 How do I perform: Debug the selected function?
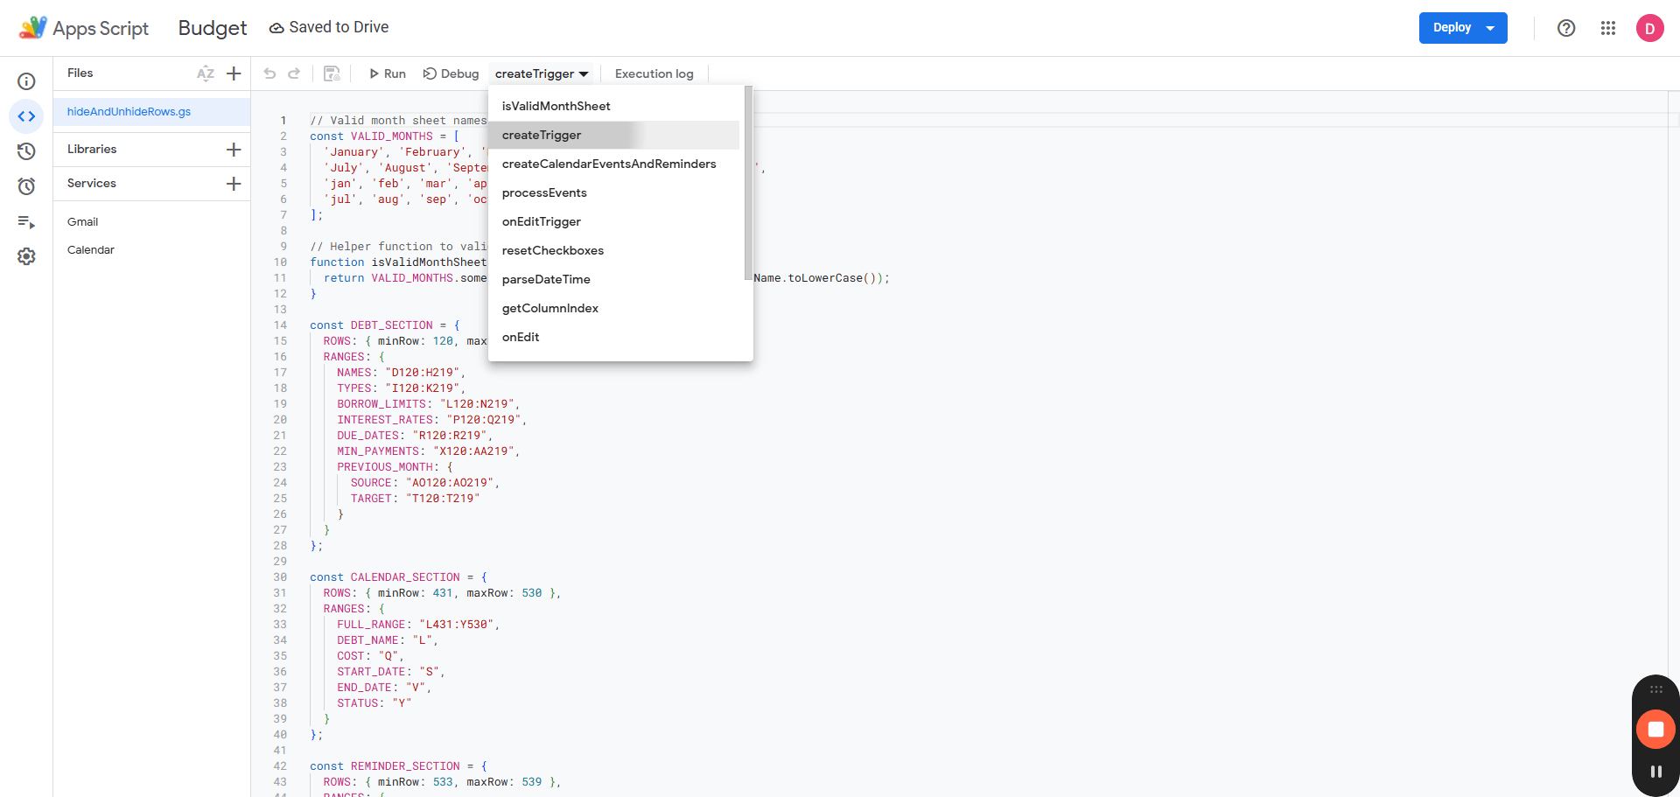(451, 73)
